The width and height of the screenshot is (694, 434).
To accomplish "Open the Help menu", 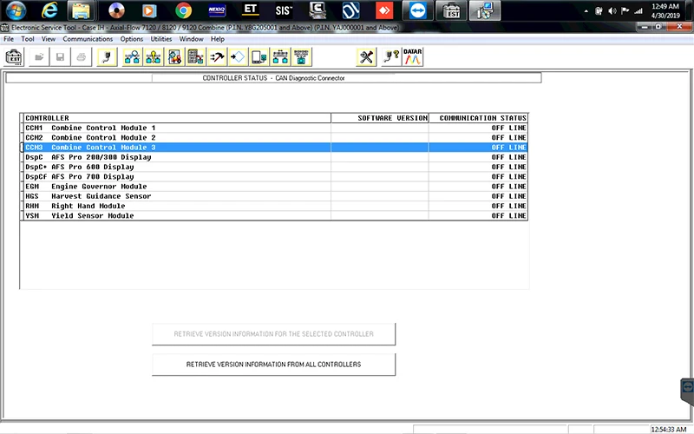I will click(218, 39).
